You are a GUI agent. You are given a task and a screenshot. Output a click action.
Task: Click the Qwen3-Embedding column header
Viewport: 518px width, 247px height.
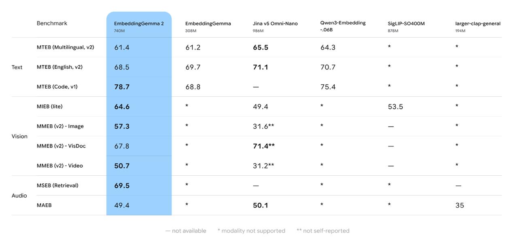tap(343, 26)
